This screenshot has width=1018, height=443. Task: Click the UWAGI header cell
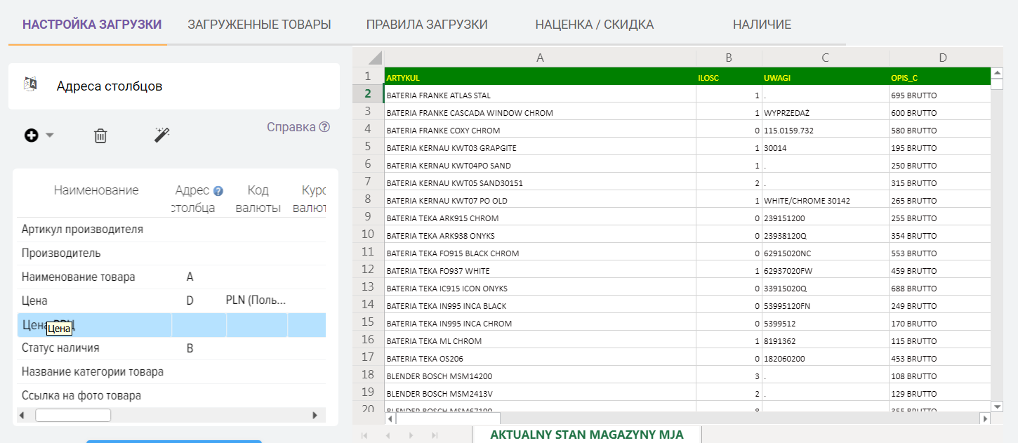[x=826, y=78]
